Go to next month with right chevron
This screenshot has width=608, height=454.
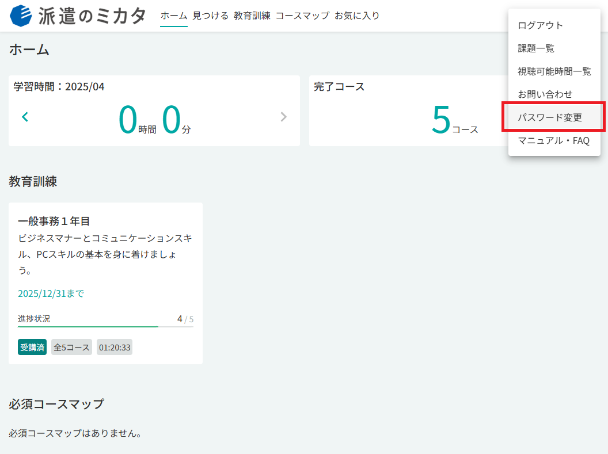click(283, 117)
